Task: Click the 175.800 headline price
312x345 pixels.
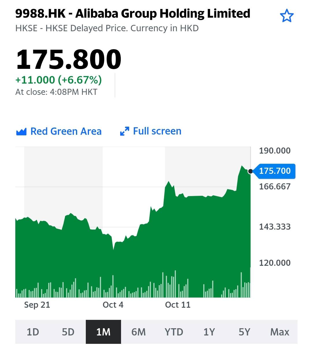Action: (x=68, y=59)
